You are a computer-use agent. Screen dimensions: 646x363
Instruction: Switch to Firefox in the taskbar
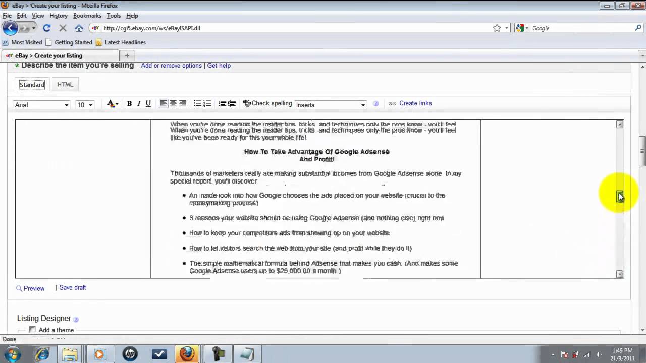[187, 354]
